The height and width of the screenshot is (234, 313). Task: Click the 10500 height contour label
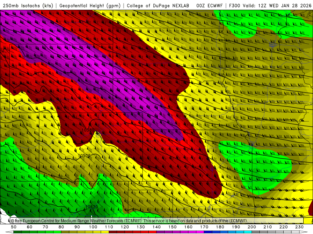tap(84, 156)
